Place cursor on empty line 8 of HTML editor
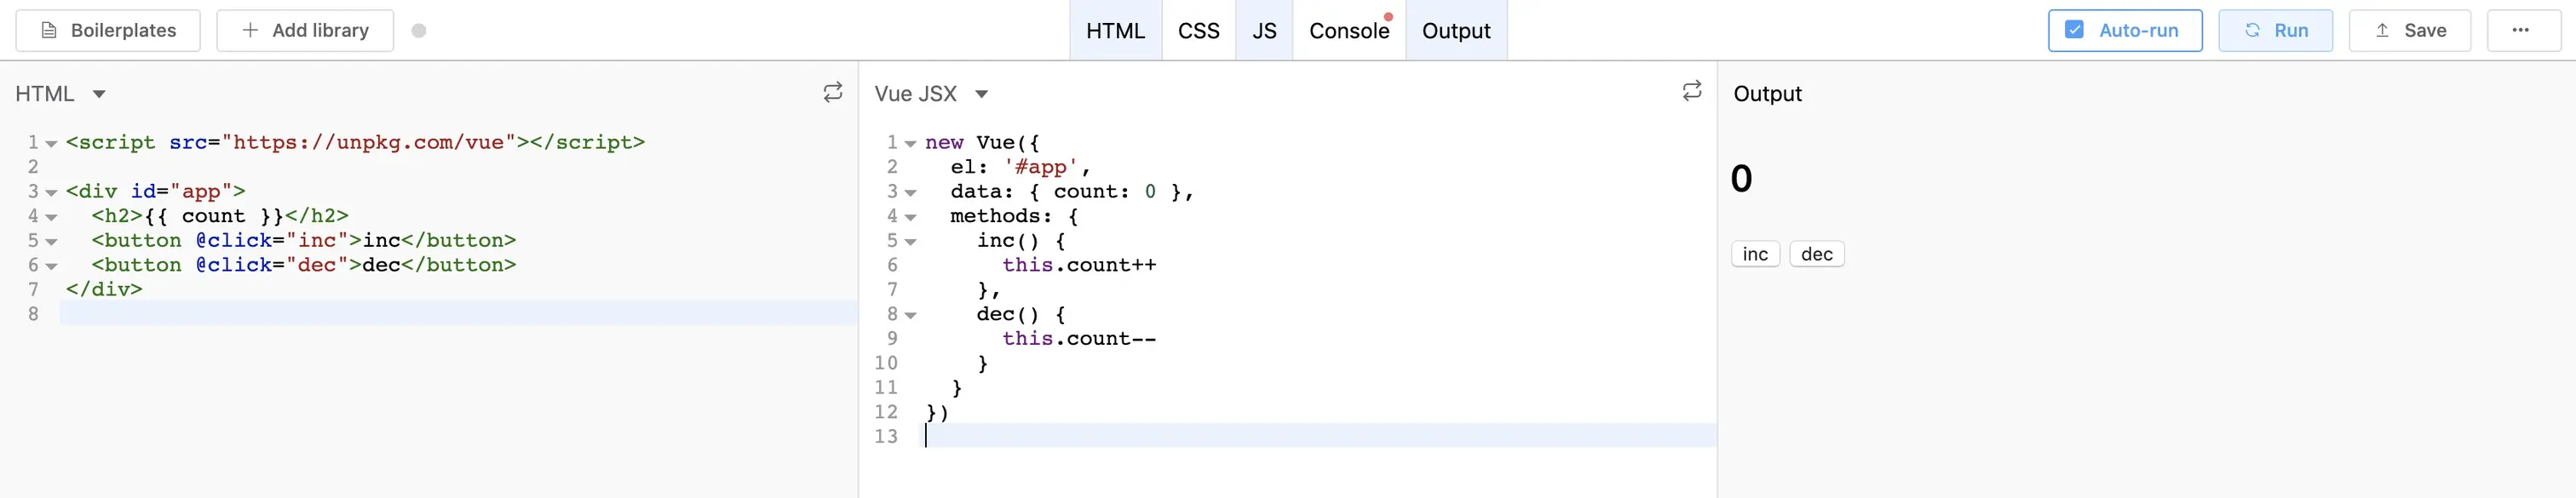This screenshot has width=2576, height=498. [x=458, y=313]
